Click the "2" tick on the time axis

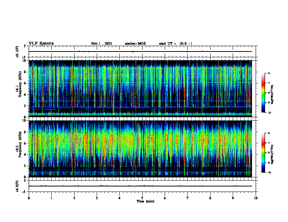pos(74,198)
